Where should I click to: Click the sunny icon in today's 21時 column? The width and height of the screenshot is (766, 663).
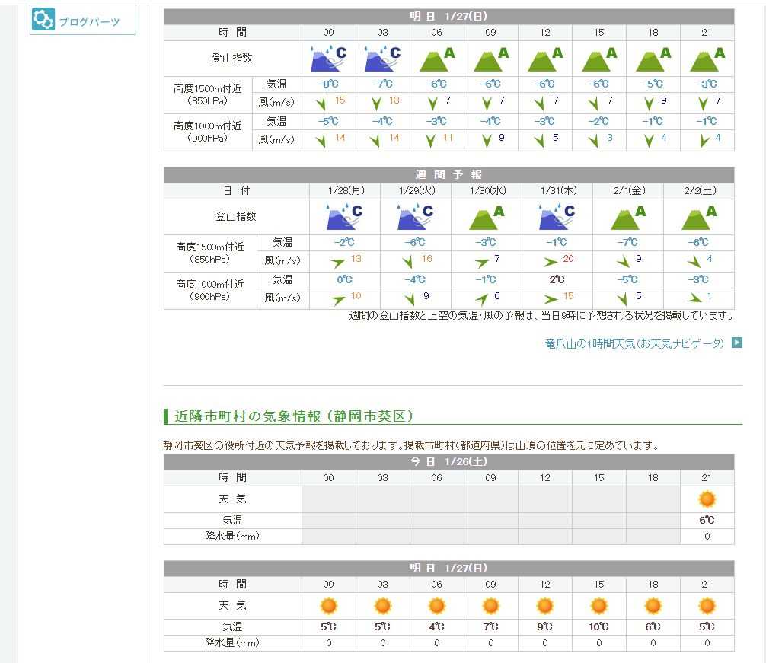coord(707,499)
